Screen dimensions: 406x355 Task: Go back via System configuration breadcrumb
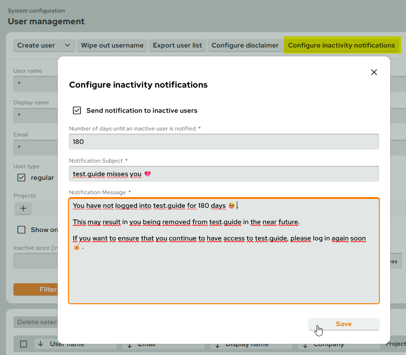37,10
